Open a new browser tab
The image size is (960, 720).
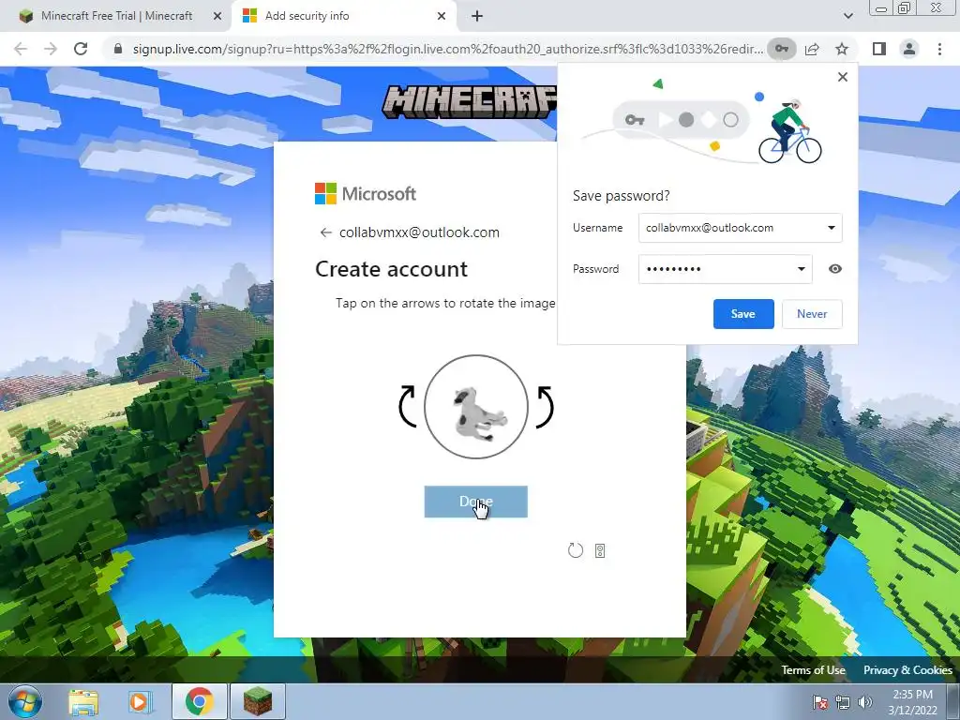[477, 16]
